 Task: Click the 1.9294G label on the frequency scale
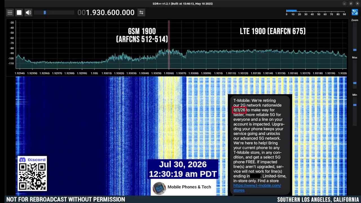click(20, 73)
